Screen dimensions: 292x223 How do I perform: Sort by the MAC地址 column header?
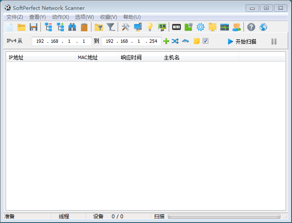coord(96,57)
